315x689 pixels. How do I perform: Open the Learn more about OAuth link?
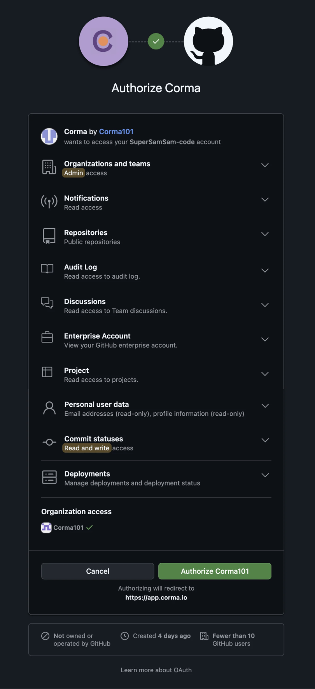tap(156, 670)
